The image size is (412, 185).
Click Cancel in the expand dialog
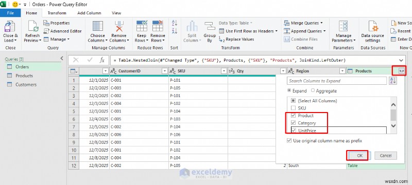pyautogui.click(x=386, y=156)
